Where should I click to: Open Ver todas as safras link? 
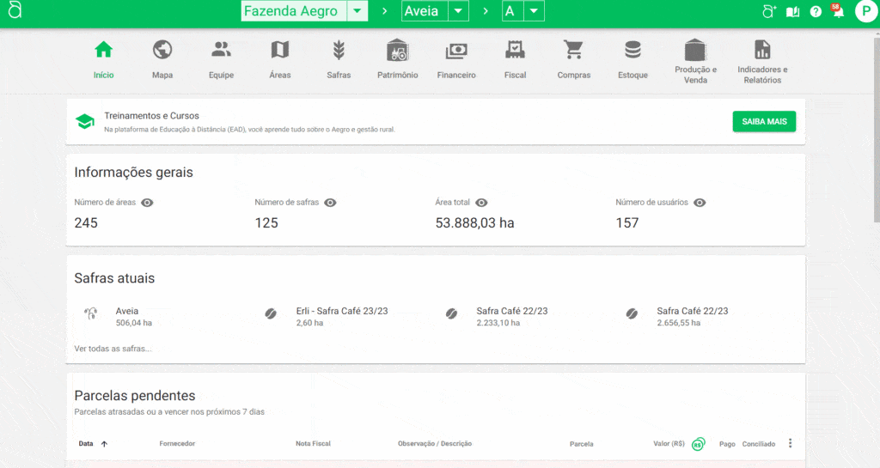point(113,349)
